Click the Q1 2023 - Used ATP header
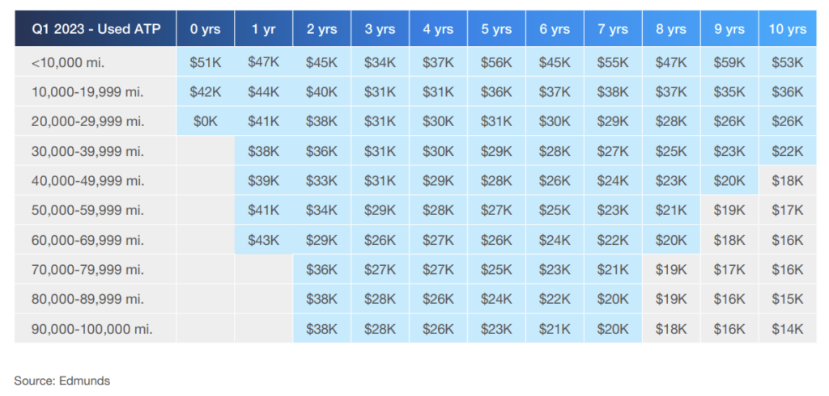This screenshot has height=396, width=829. 96,28
